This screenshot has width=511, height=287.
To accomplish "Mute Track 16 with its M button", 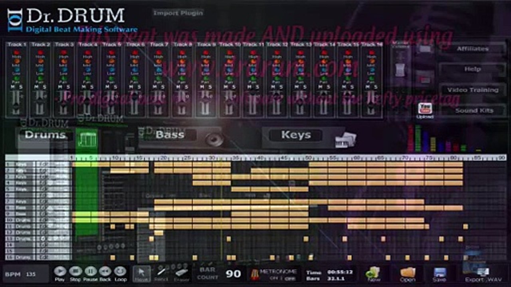I will click(367, 87).
